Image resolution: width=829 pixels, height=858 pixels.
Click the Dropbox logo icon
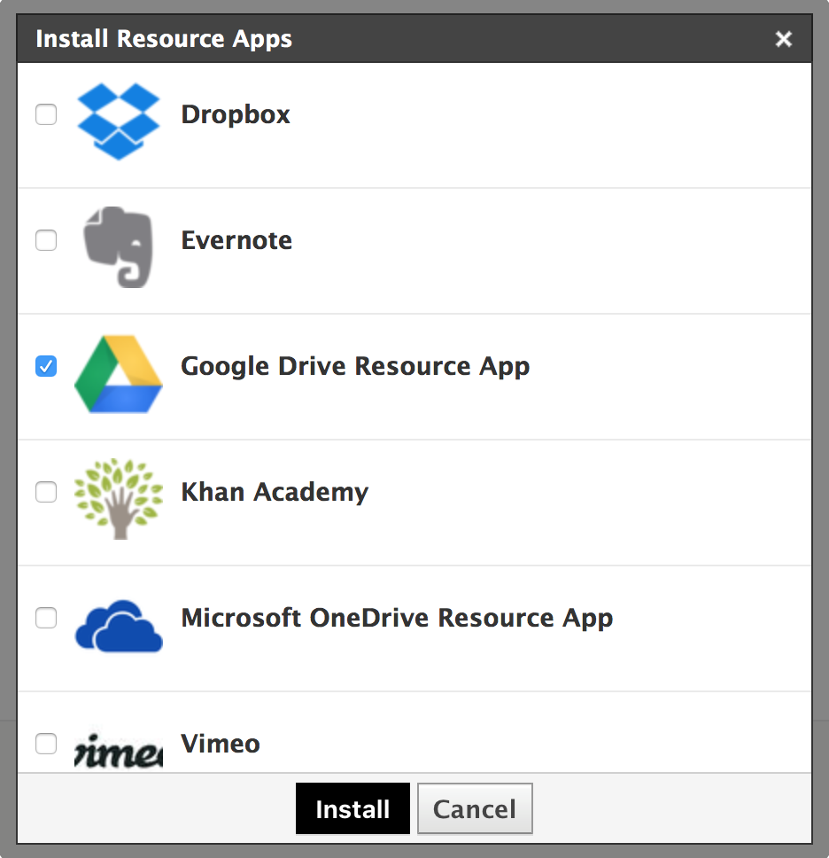[119, 121]
